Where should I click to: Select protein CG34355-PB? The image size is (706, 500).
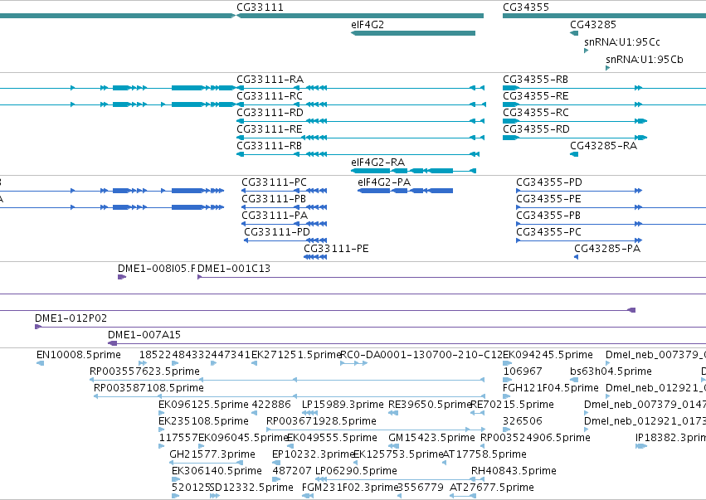(x=611, y=224)
